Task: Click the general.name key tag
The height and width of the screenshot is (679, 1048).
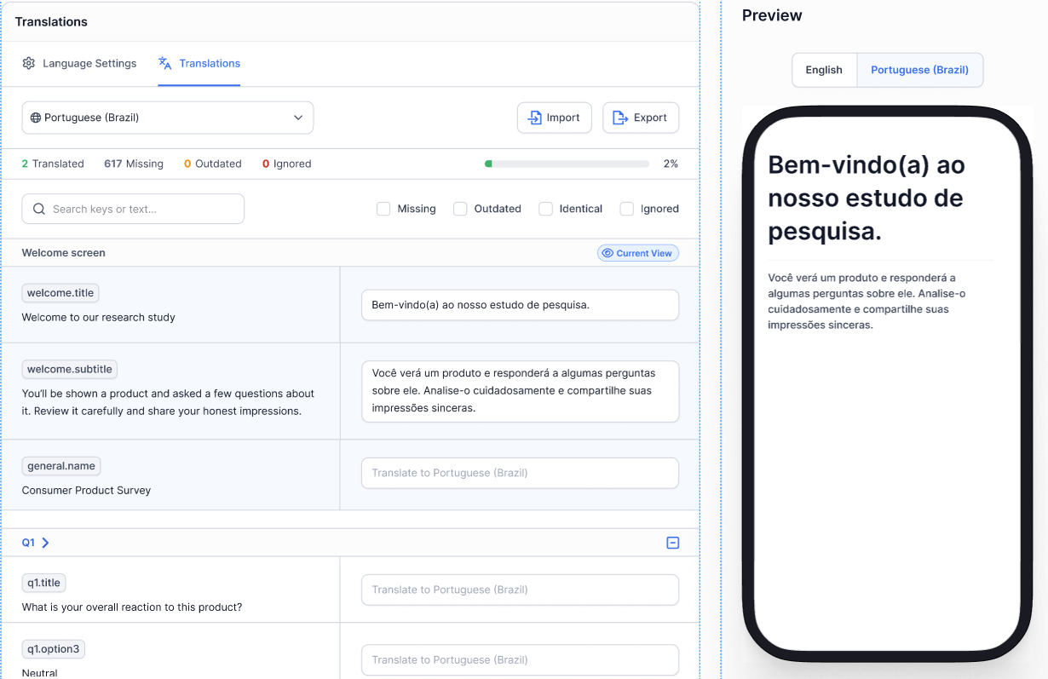Action: coord(61,466)
